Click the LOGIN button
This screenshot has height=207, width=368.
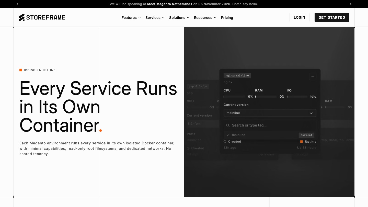[x=300, y=17]
